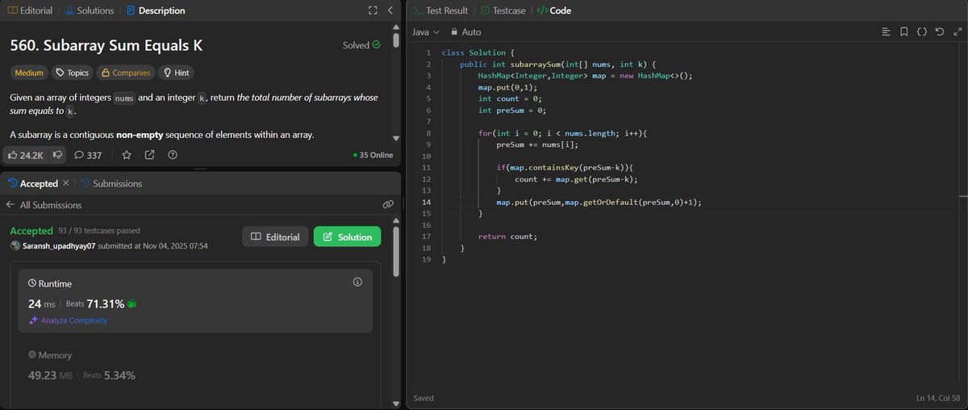The height and width of the screenshot is (410, 968).
Task: Select the Code tab
Action: tap(554, 10)
